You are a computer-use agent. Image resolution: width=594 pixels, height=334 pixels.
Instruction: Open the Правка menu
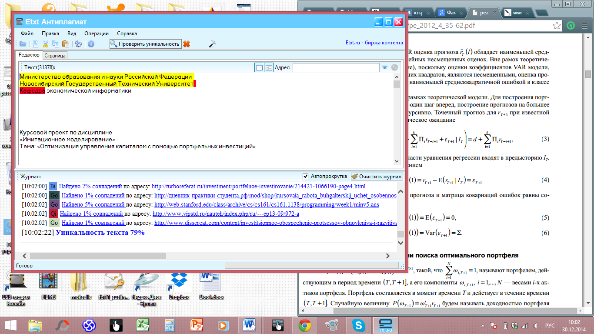pyautogui.click(x=50, y=33)
